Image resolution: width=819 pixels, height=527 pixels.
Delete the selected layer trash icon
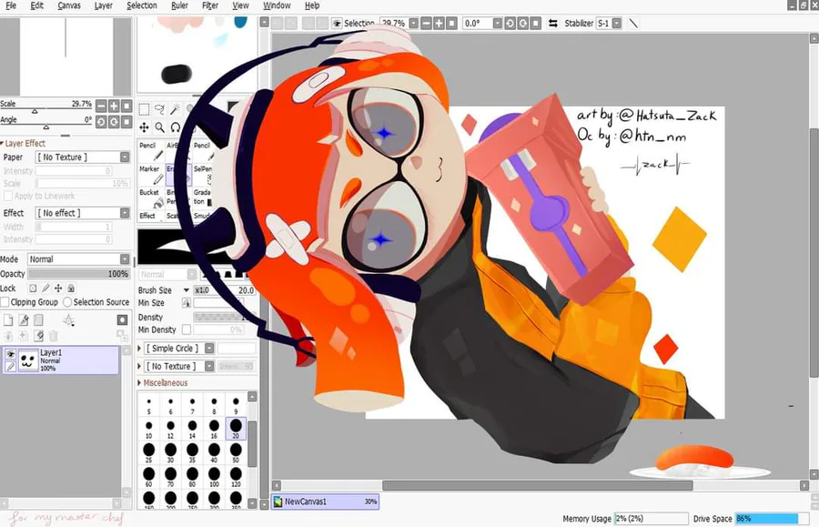tap(54, 335)
